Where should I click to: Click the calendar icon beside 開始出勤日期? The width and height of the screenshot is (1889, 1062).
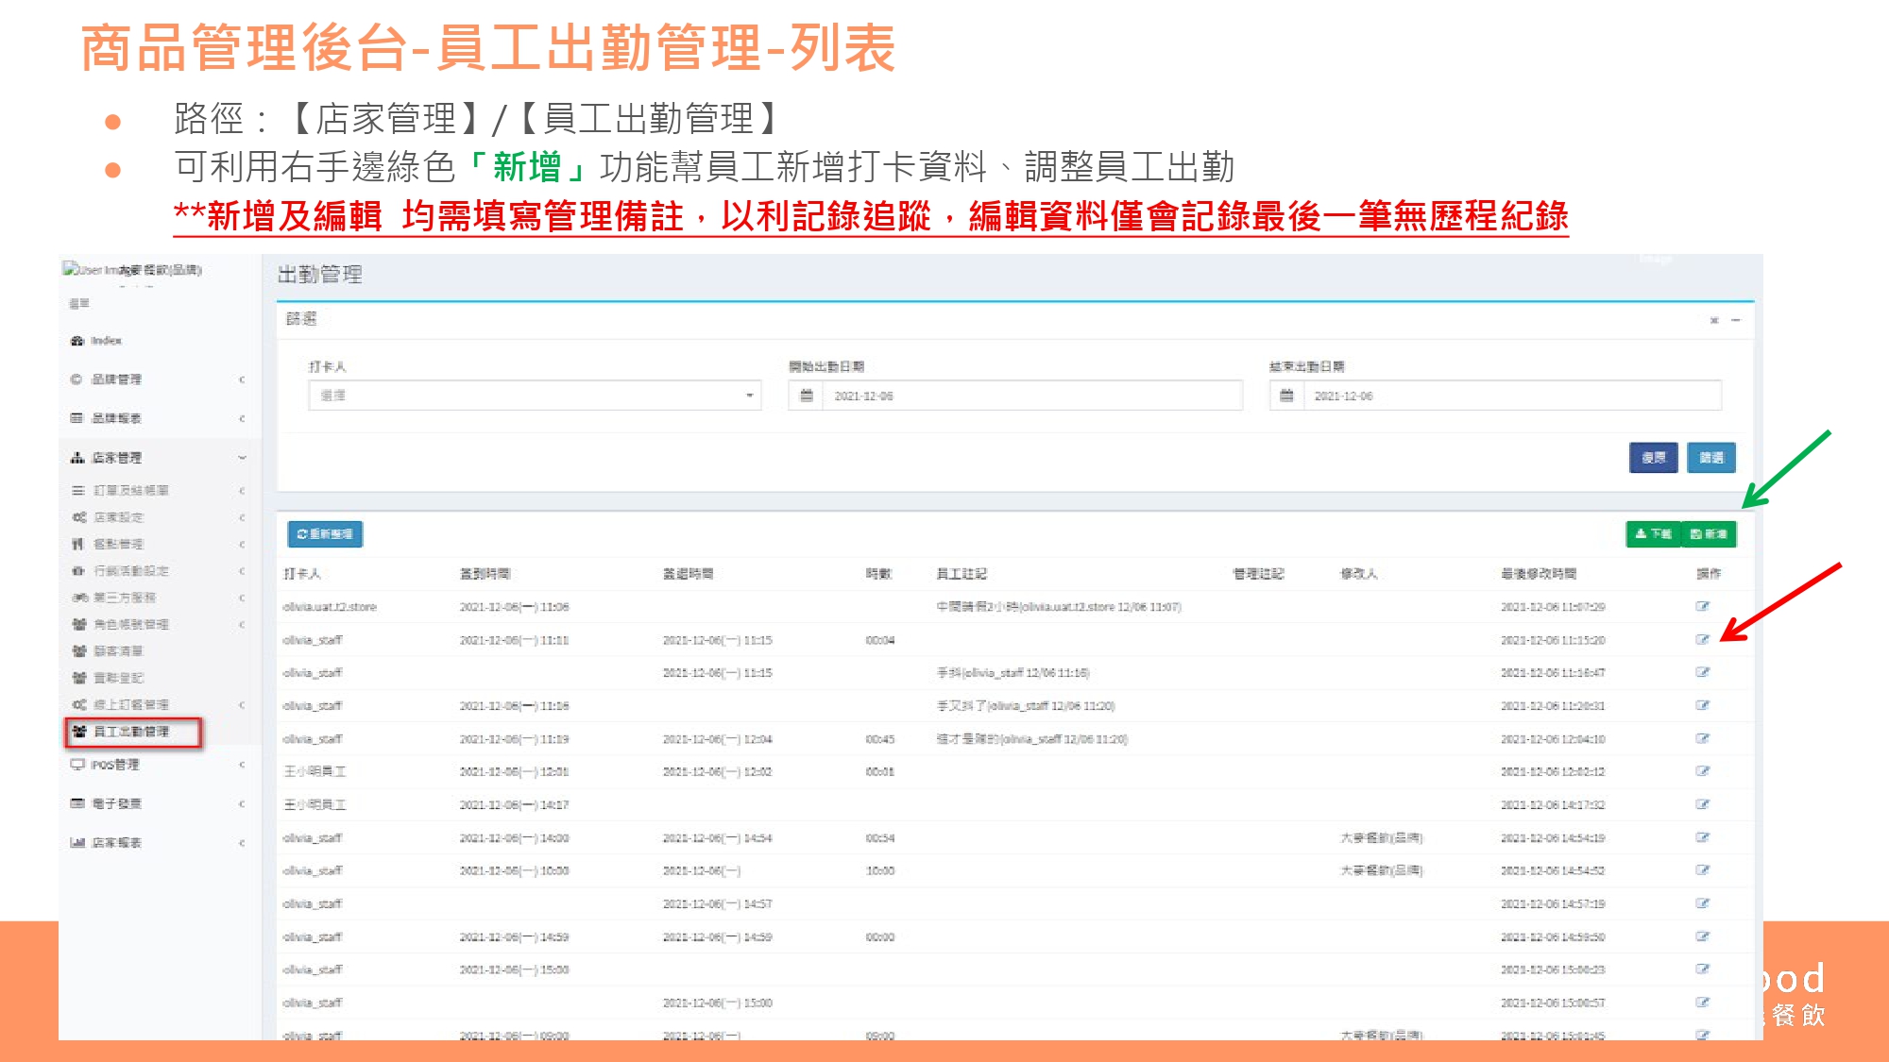(806, 396)
